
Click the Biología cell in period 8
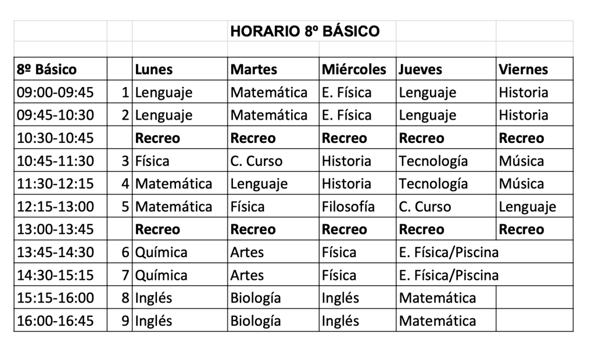[x=273, y=298]
